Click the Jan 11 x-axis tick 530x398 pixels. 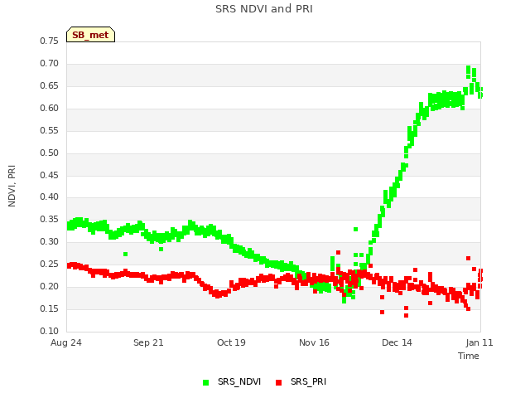click(479, 342)
